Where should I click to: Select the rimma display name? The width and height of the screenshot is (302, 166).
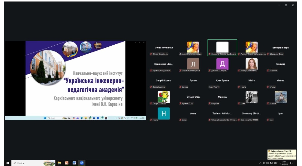pyautogui.click(x=281, y=80)
